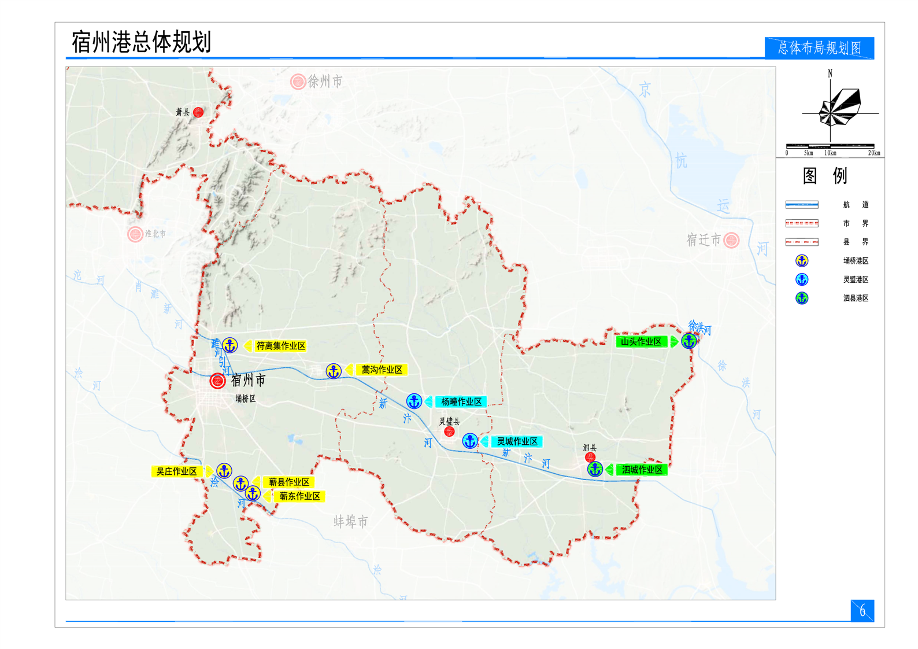The image size is (918, 649).
Task: Click the cyan 灵城作业区 label
Action: (517, 441)
